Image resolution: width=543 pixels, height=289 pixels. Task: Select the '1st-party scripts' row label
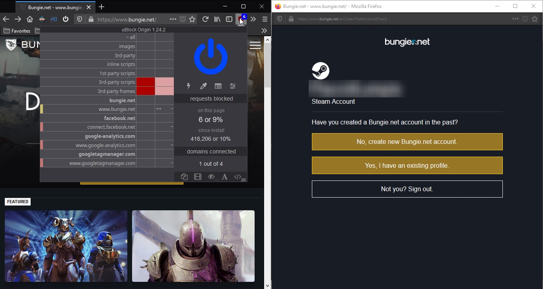point(117,74)
